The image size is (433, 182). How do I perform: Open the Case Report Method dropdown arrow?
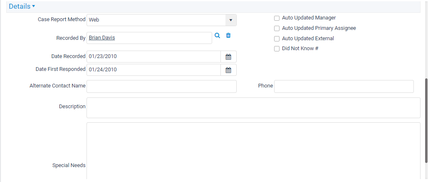click(x=231, y=20)
